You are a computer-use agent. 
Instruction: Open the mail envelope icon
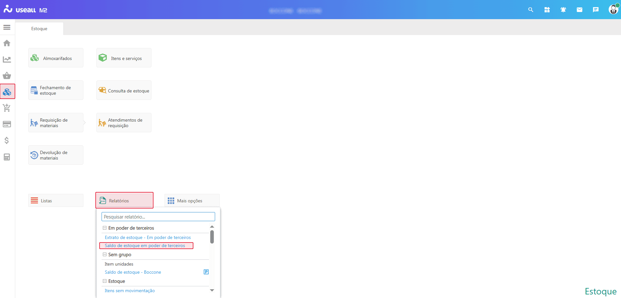click(579, 10)
